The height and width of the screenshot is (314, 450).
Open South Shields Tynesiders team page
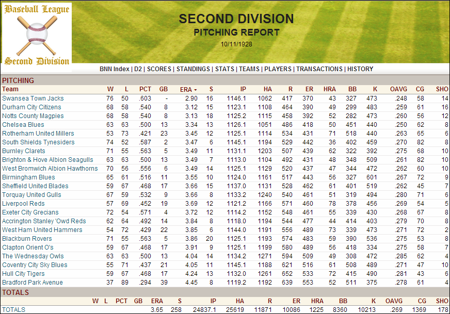point(39,142)
